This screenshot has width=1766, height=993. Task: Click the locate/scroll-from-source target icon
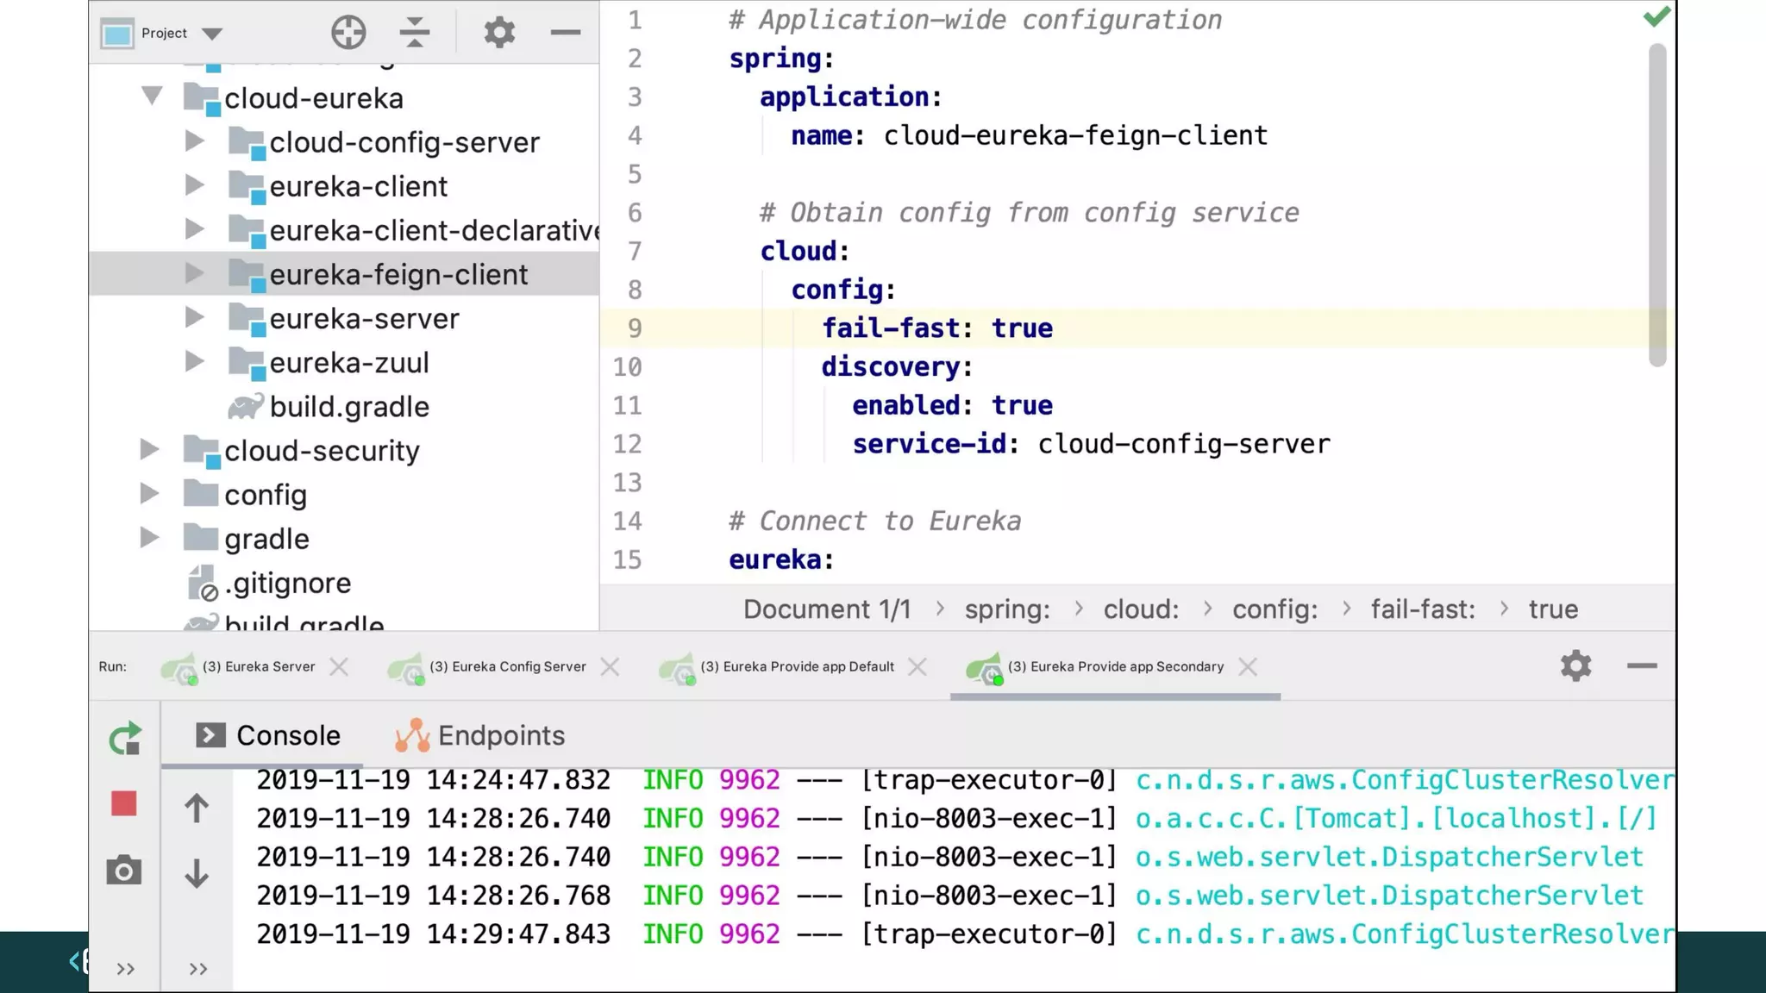coord(348,33)
